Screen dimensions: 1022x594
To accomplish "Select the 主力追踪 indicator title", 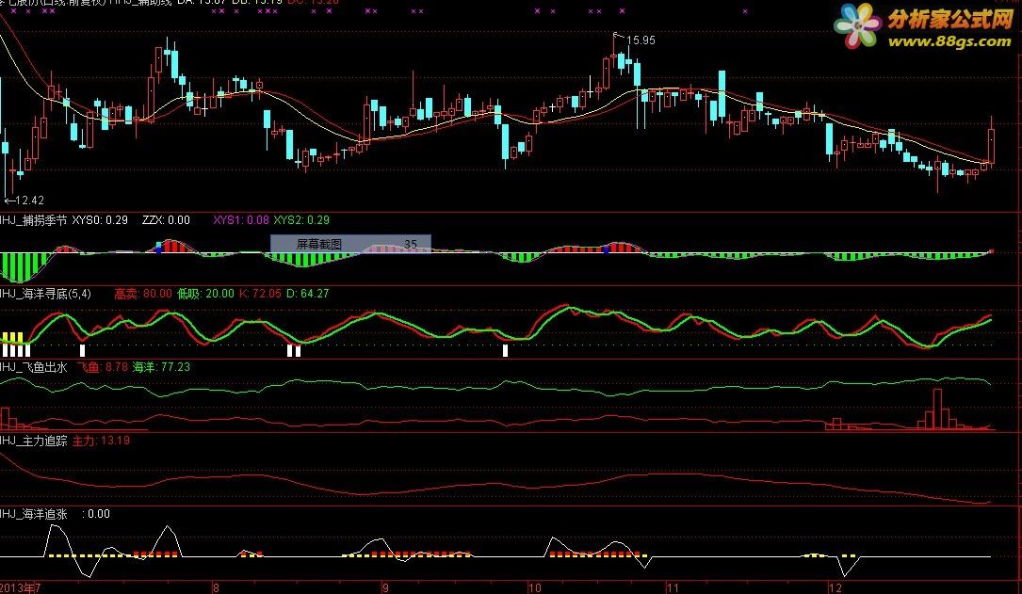I will tap(34, 441).
